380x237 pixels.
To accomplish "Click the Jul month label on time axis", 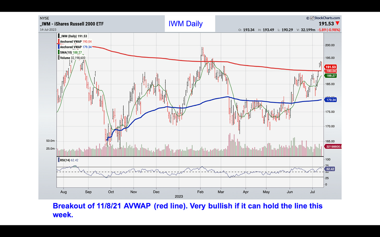I will [x=312, y=192].
